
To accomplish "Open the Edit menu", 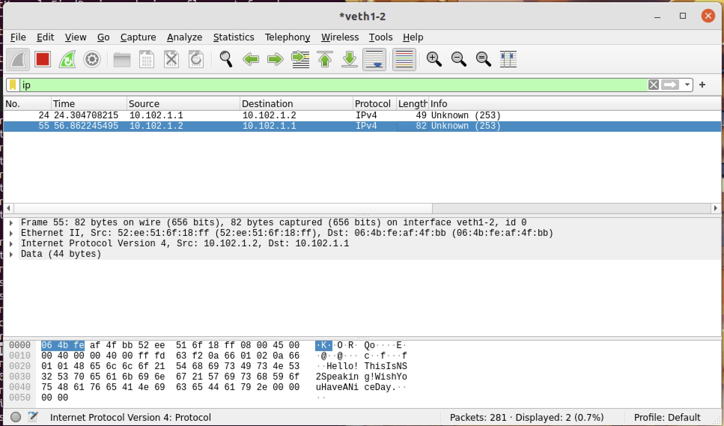I will (x=45, y=37).
